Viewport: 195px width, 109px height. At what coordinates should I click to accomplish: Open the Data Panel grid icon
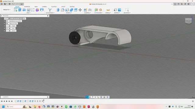point(2,4)
